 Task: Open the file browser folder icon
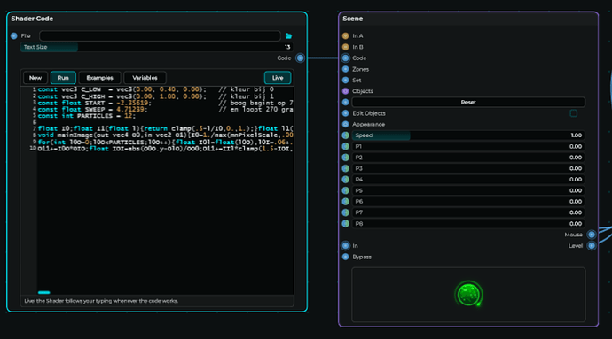coord(288,36)
